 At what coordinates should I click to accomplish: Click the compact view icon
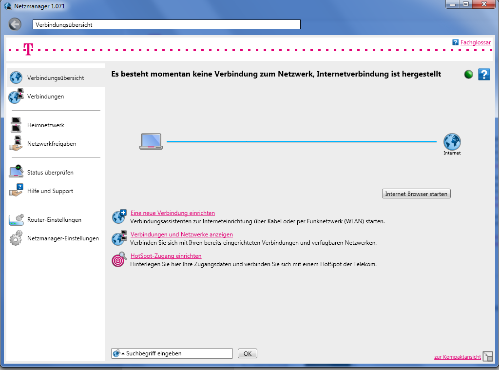tap(487, 356)
